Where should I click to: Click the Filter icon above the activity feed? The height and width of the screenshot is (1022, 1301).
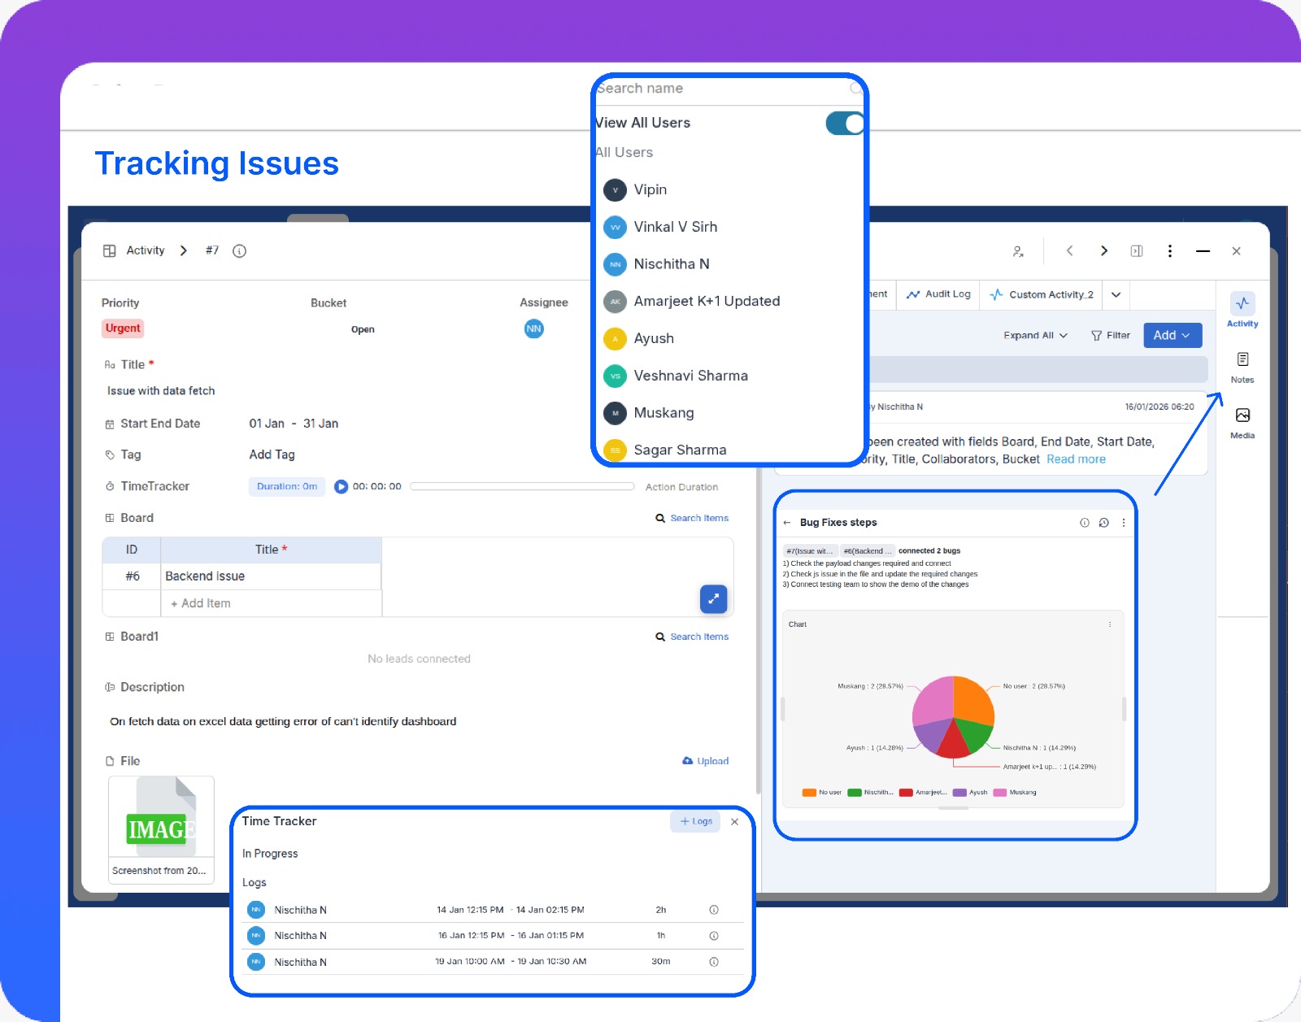[1097, 335]
